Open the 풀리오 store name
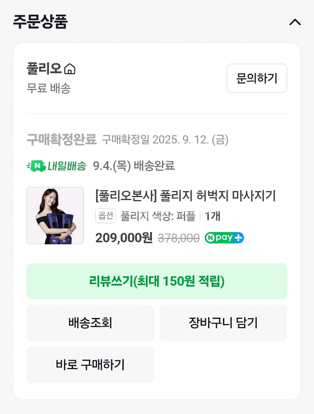 [x=44, y=69]
